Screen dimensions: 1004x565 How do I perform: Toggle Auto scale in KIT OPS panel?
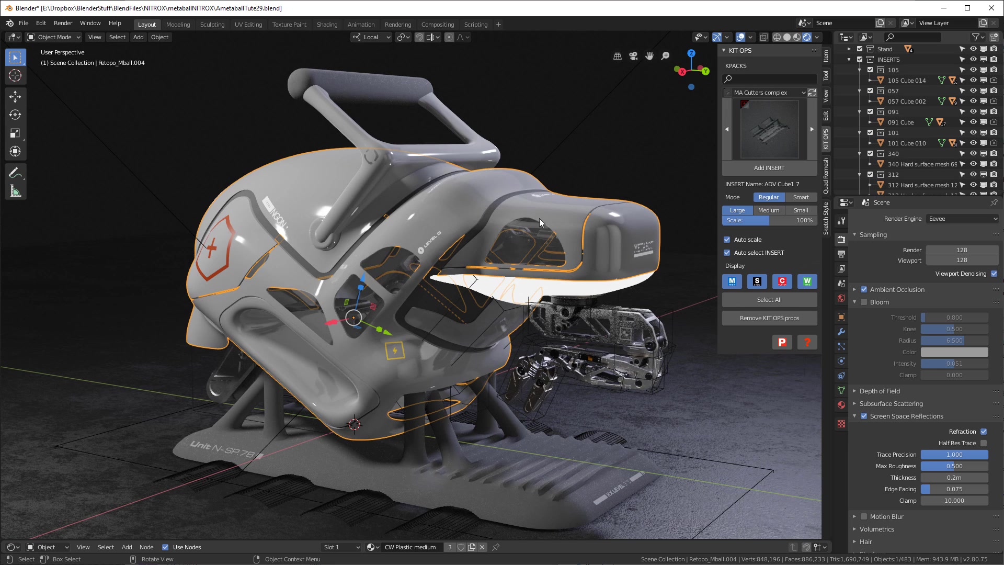point(727,239)
